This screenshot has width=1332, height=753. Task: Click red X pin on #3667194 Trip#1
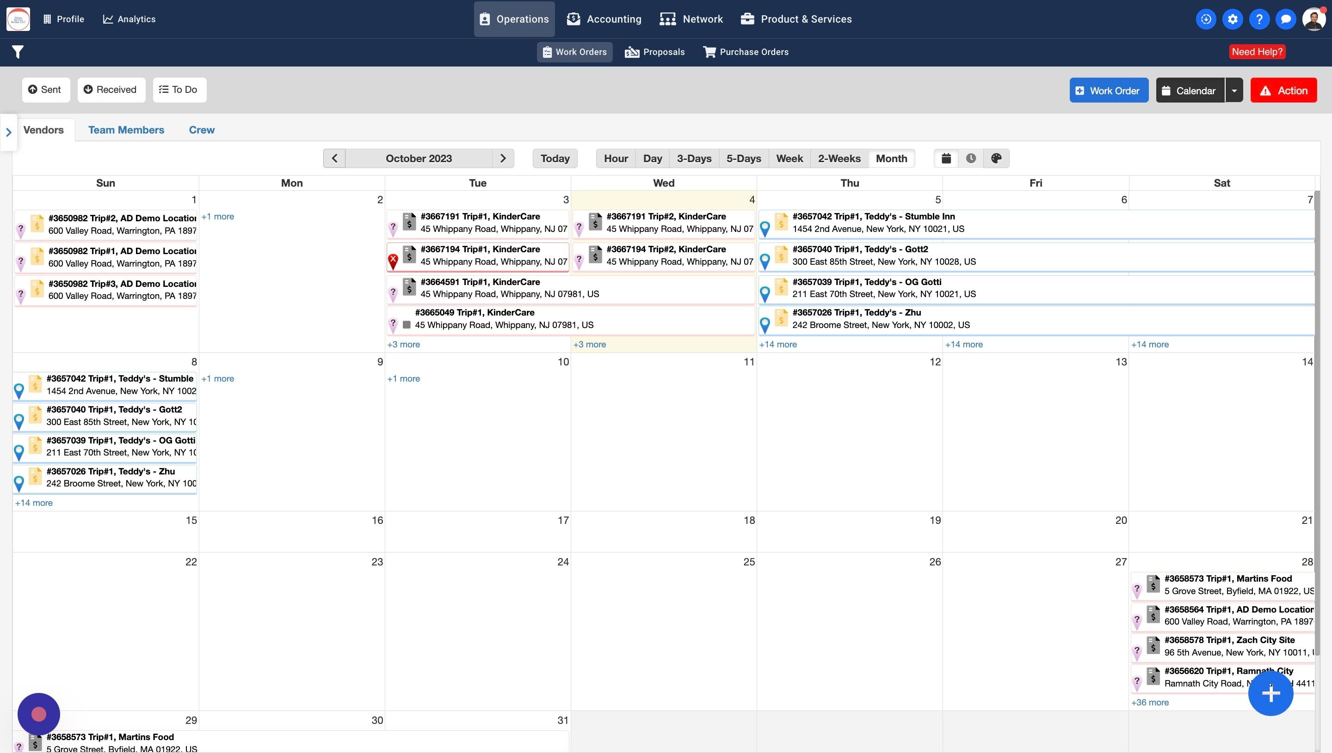coord(393,260)
